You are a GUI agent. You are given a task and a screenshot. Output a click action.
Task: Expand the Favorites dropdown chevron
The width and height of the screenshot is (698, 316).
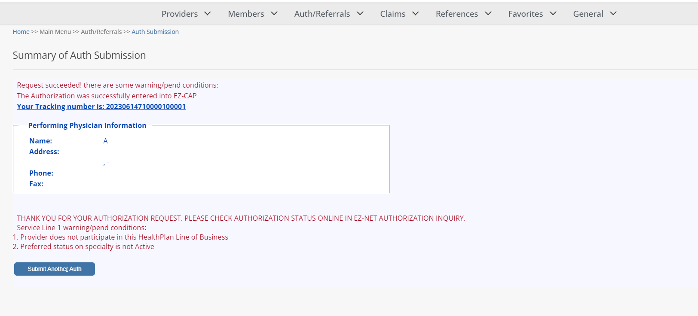553,14
